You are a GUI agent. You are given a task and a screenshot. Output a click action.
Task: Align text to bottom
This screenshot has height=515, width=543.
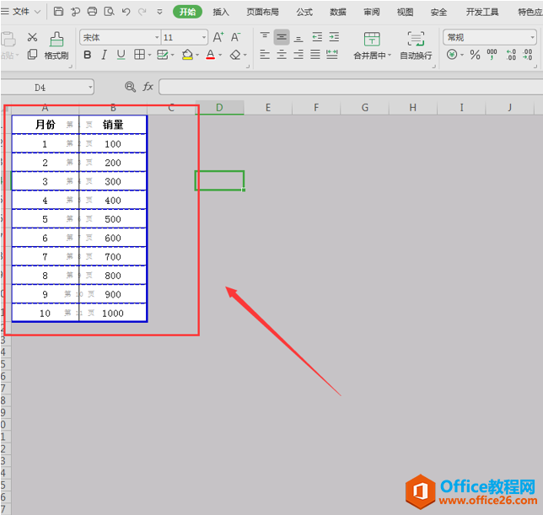[x=298, y=37]
